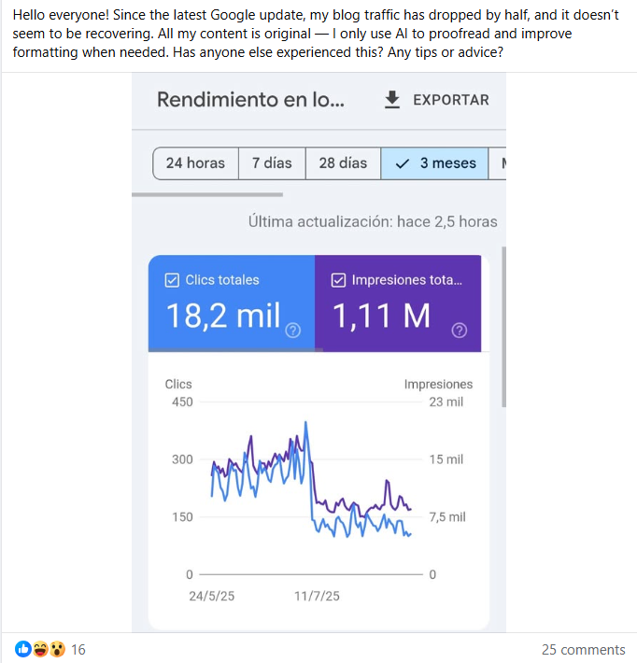Click the help icon on Clics totales card
The height and width of the screenshot is (663, 637).
coord(292,330)
